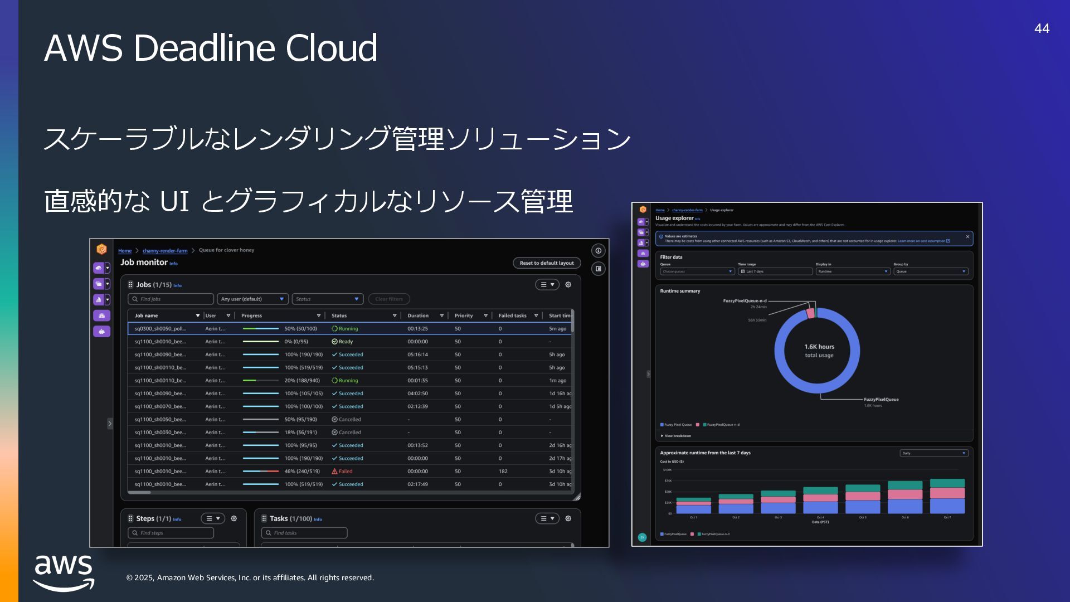Open Daily interval dropdown in runtime chart
1070x602 pixels.
click(x=933, y=453)
